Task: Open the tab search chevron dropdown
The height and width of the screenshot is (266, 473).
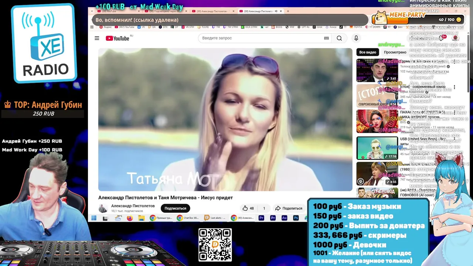Action: tap(92, 11)
